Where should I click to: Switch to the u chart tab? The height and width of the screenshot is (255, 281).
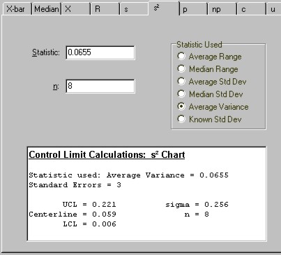(274, 9)
